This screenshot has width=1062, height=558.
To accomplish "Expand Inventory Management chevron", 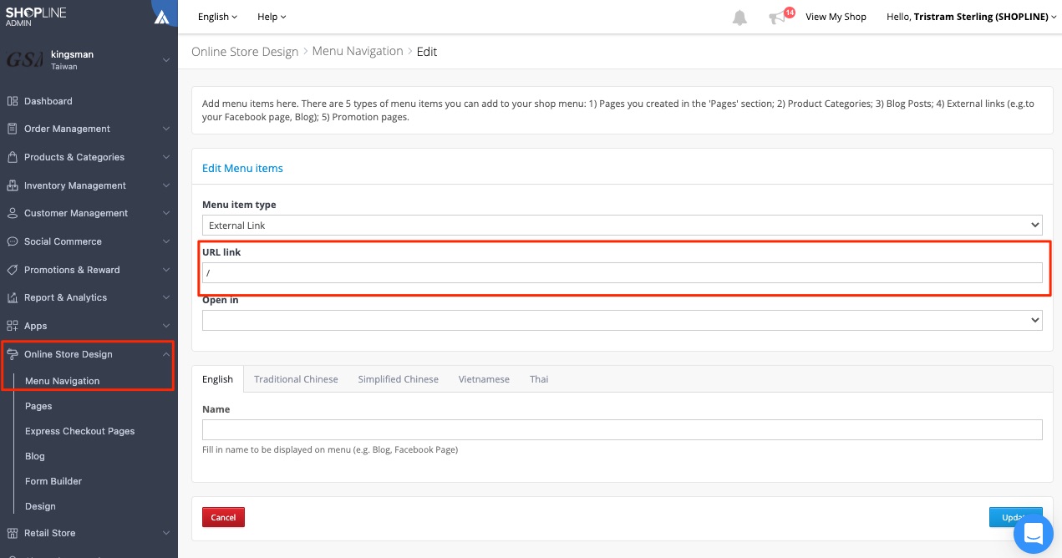I will (x=166, y=185).
